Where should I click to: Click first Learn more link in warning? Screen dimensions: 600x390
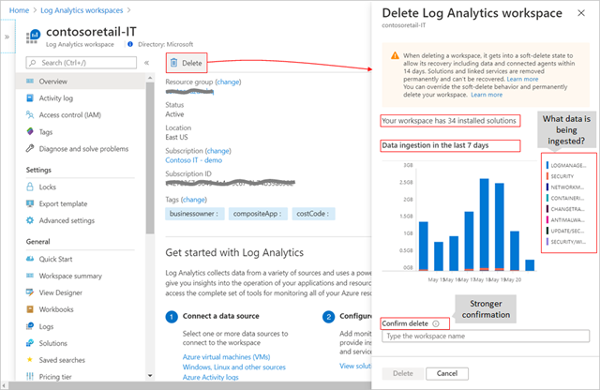522,79
